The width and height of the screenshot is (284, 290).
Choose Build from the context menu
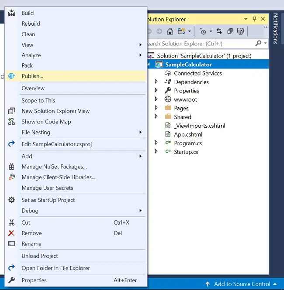pos(76,13)
